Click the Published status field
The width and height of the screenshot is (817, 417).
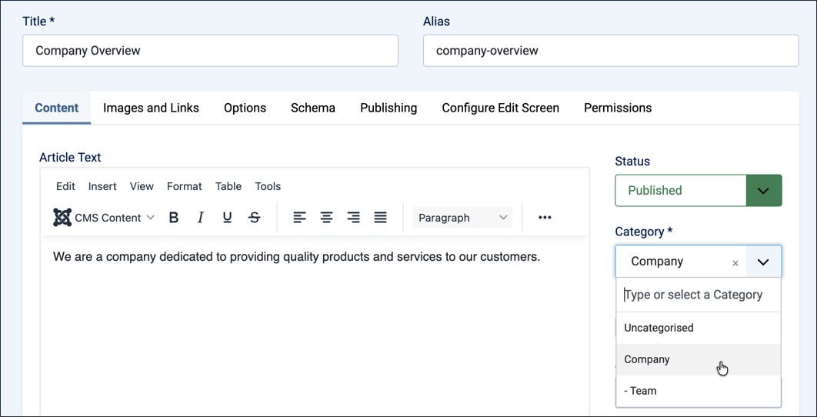click(681, 190)
